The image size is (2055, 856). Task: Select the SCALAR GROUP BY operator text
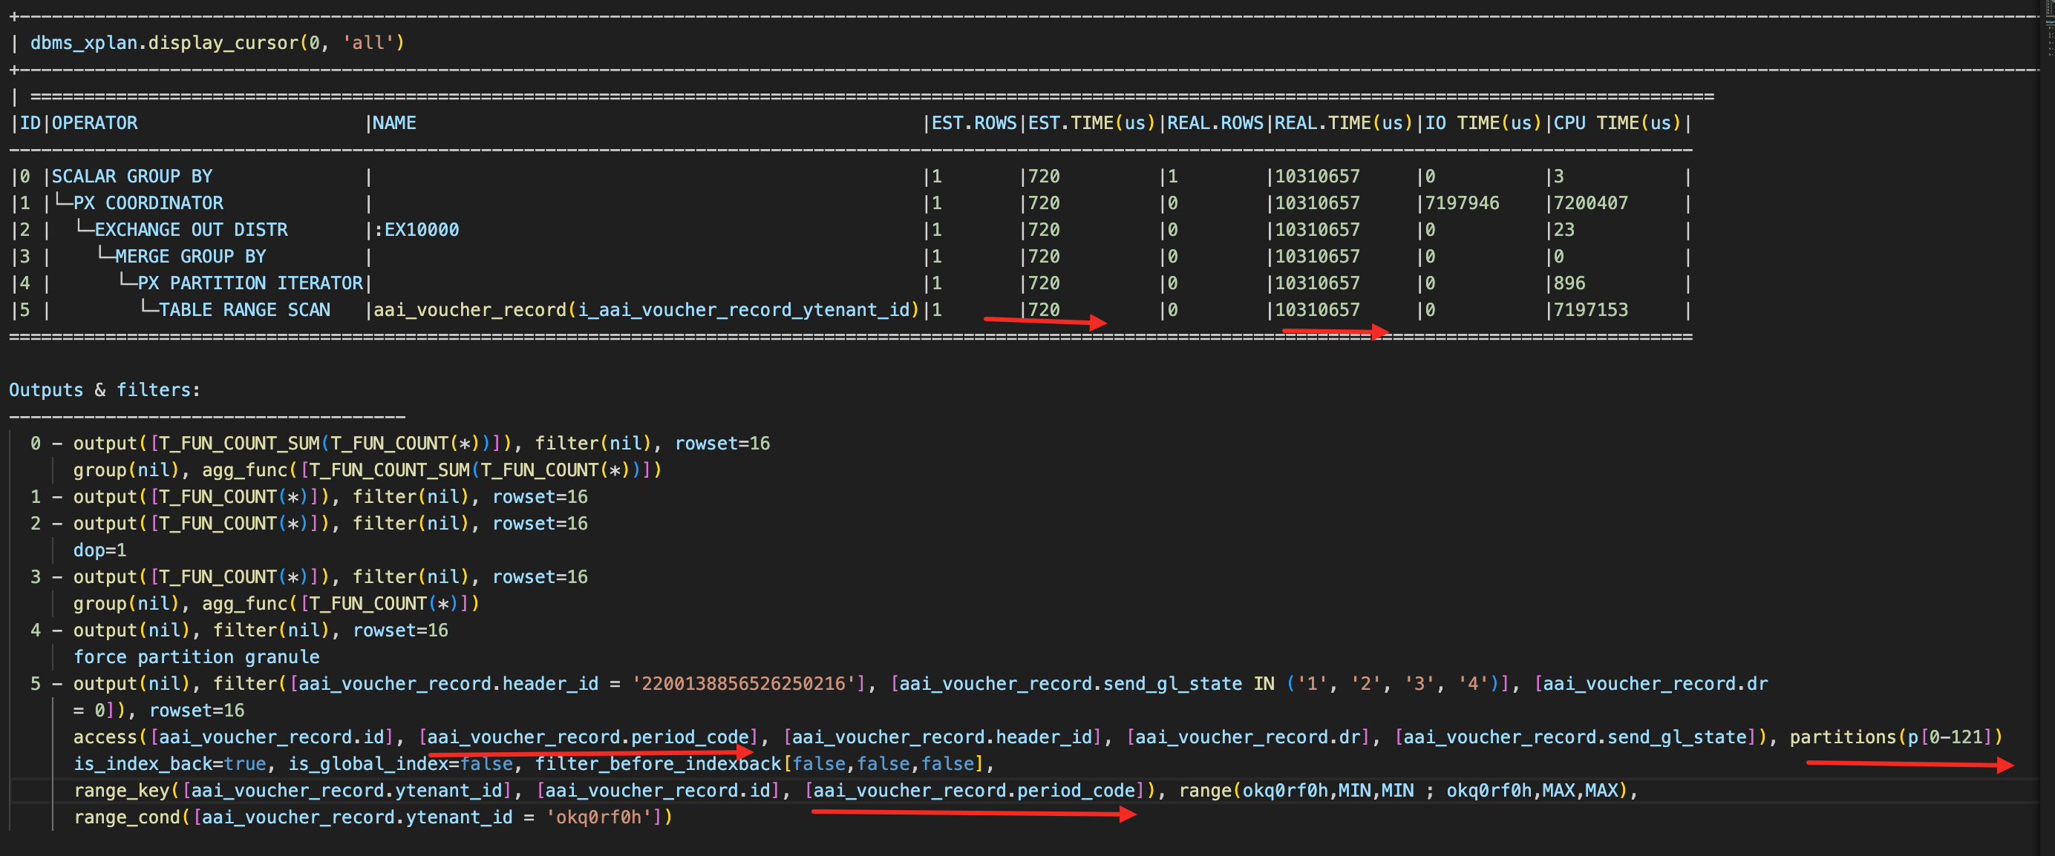tap(131, 176)
